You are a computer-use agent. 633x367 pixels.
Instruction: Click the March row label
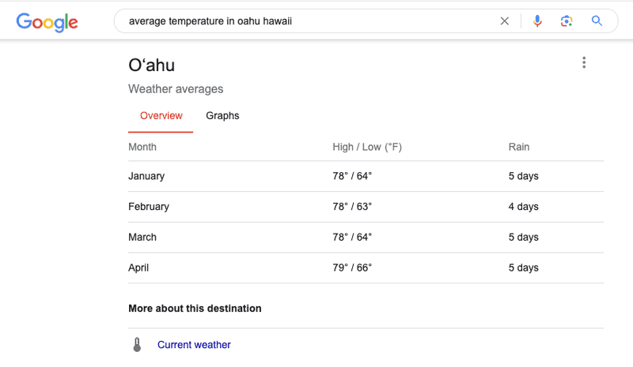click(x=142, y=238)
